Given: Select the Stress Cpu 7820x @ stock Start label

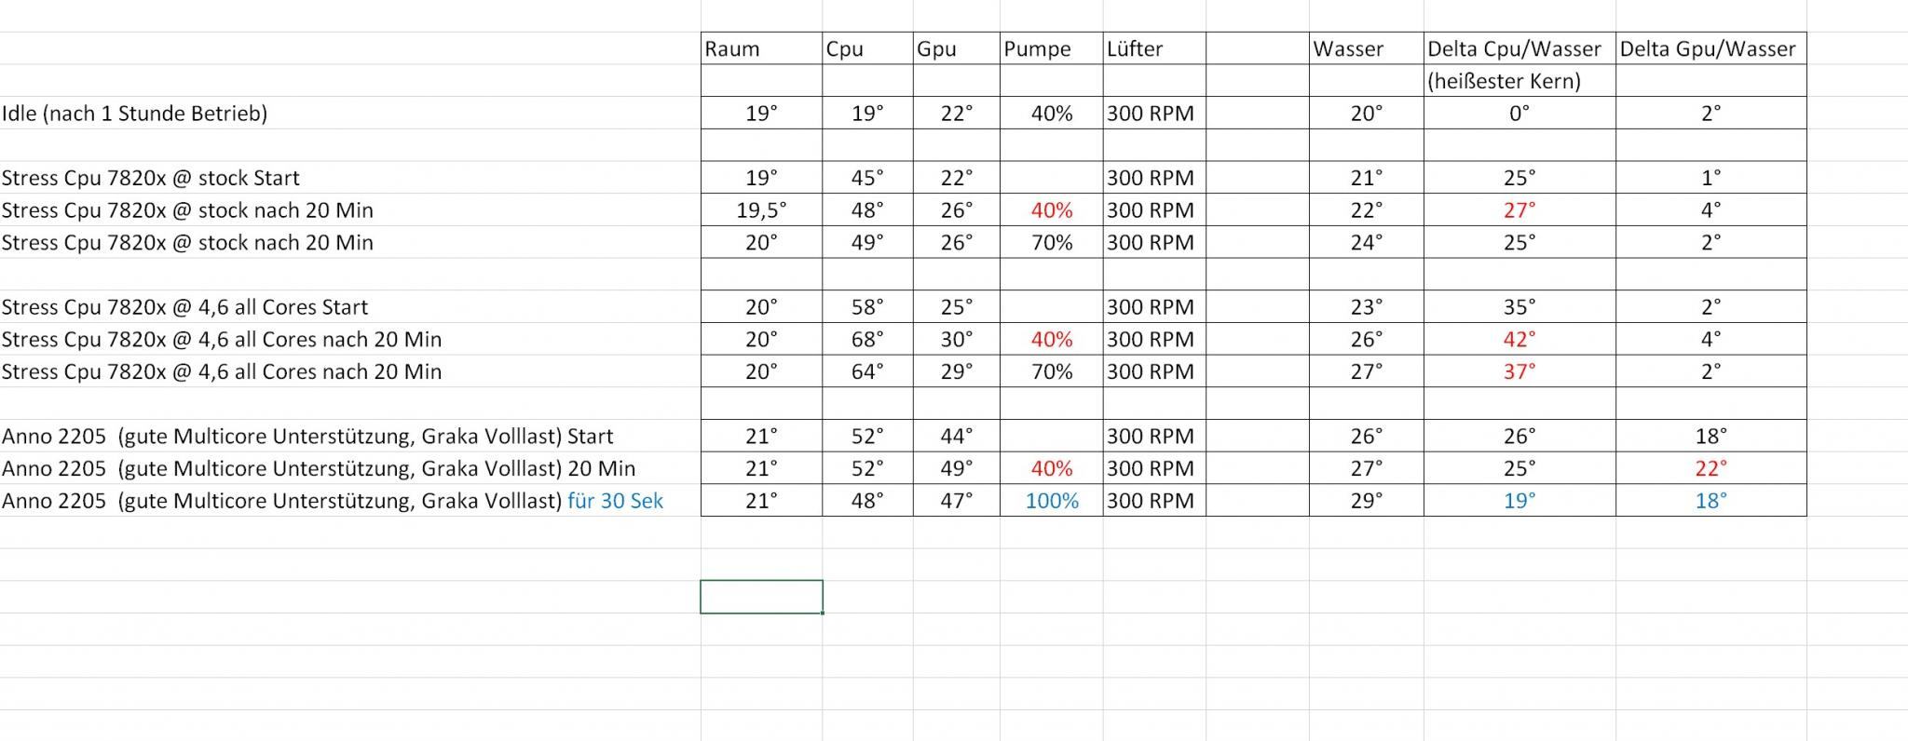Looking at the screenshot, I should [x=151, y=178].
